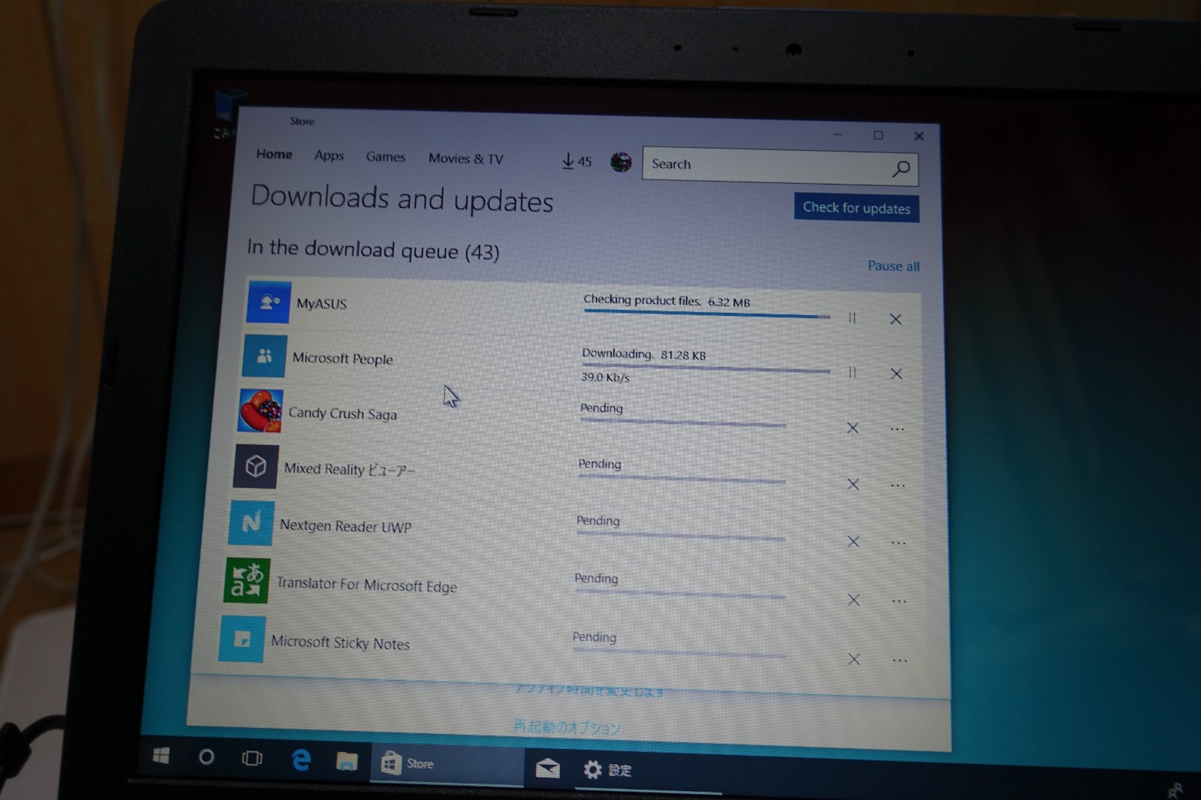Open the Mixed Reality viewer cube icon

coord(255,466)
